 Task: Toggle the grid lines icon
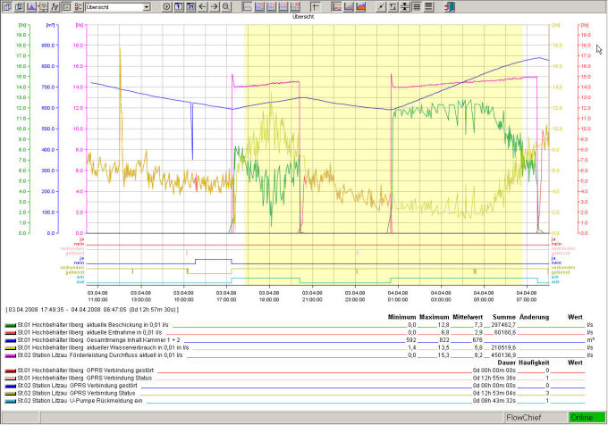pyautogui.click(x=417, y=6)
